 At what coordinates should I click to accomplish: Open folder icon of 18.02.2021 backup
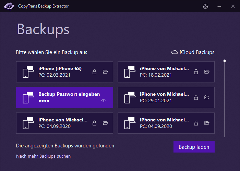[x=207, y=72]
